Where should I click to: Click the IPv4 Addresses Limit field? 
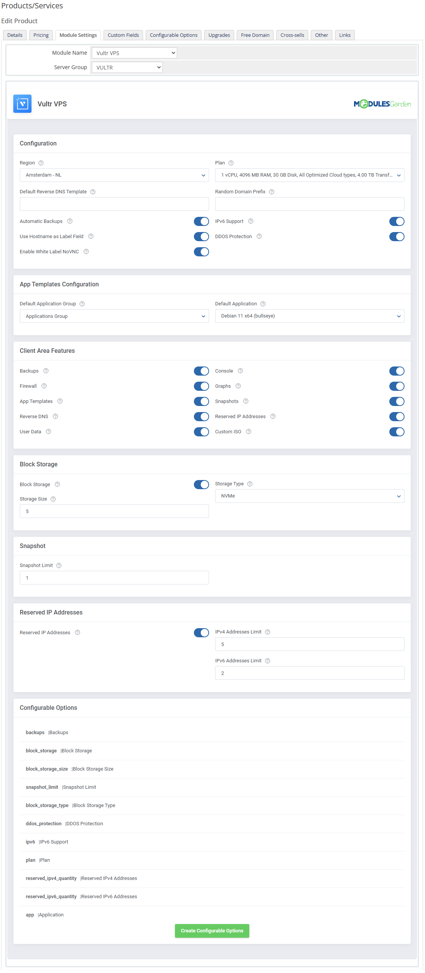310,644
